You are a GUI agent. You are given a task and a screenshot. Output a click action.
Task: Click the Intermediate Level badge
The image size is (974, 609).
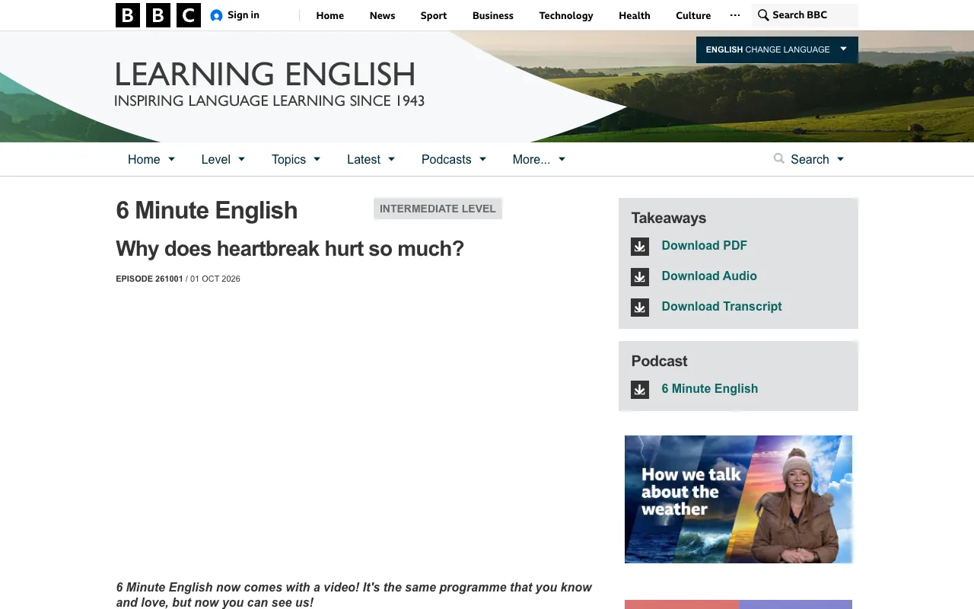coord(438,209)
